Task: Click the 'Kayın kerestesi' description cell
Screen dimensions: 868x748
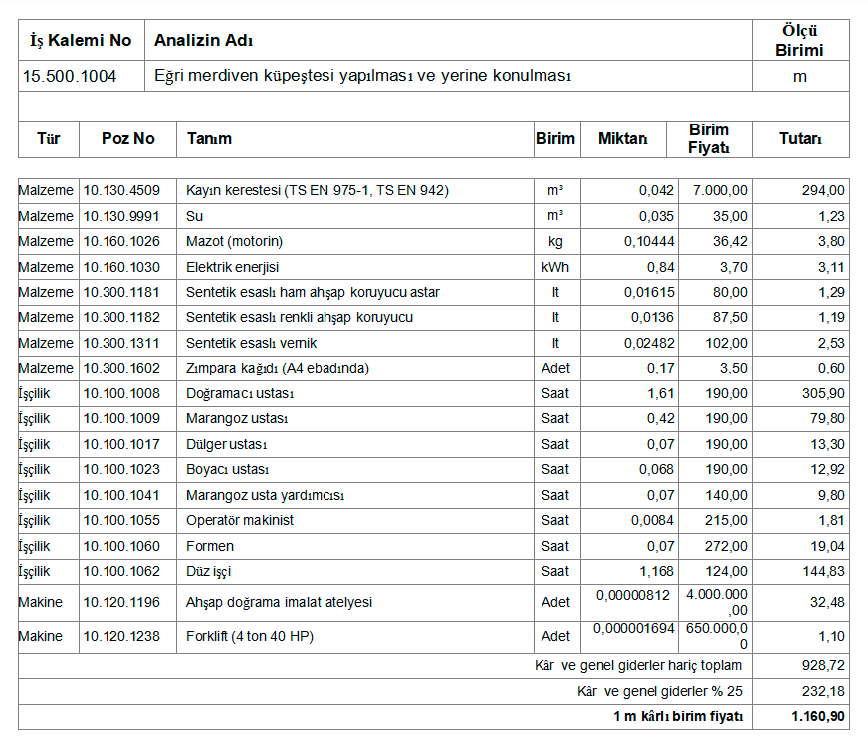Action: pyautogui.click(x=317, y=190)
